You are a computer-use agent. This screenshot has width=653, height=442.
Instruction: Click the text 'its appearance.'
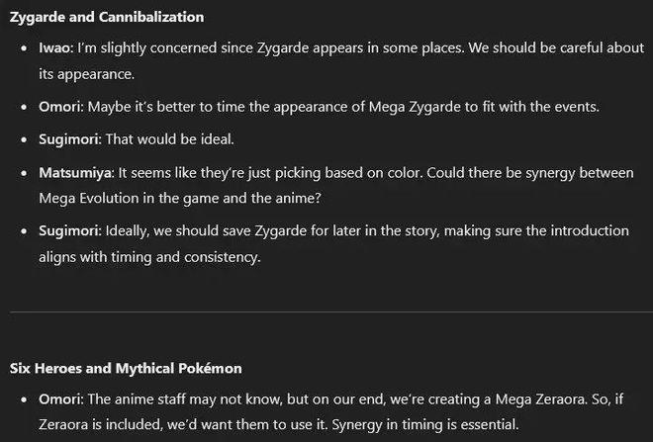click(x=87, y=74)
